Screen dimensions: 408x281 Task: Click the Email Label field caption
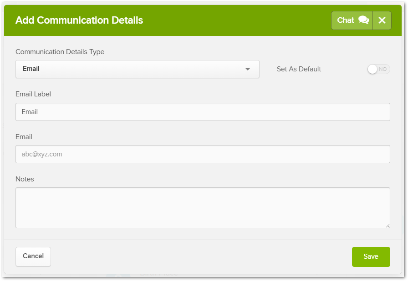33,94
